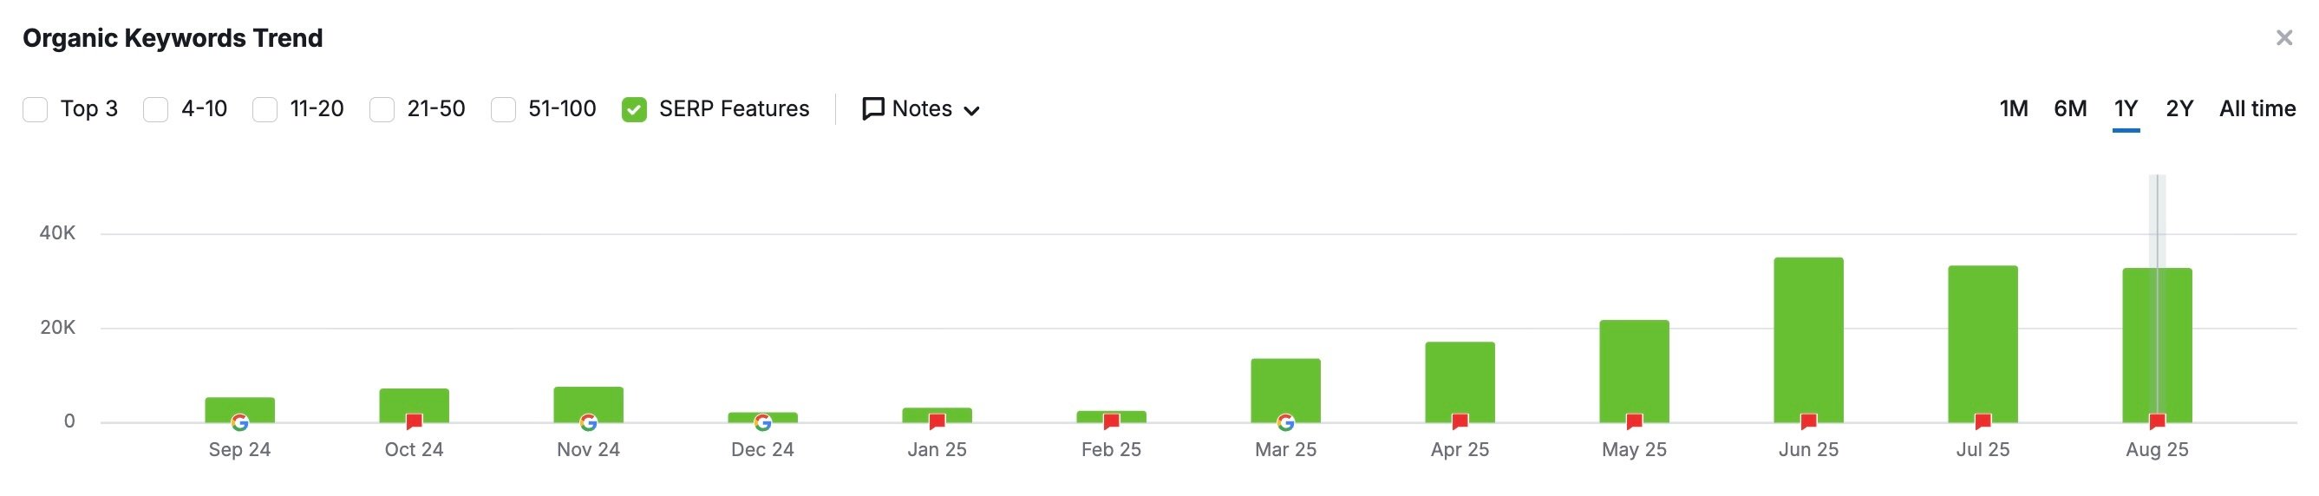Tick the 51-100 checkbox
The height and width of the screenshot is (496, 2319).
(503, 110)
